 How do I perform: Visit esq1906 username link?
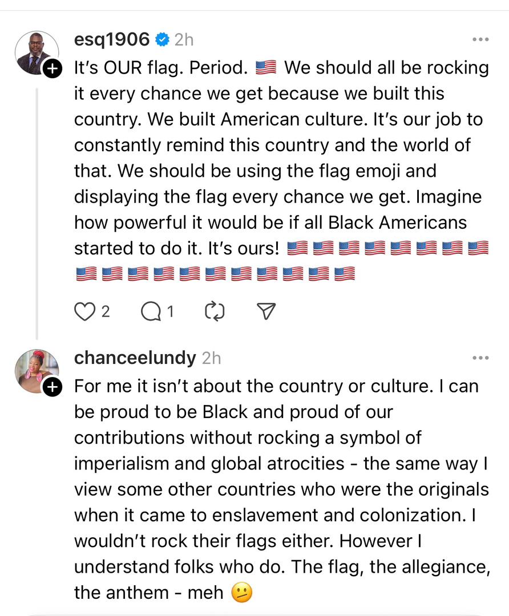(112, 40)
